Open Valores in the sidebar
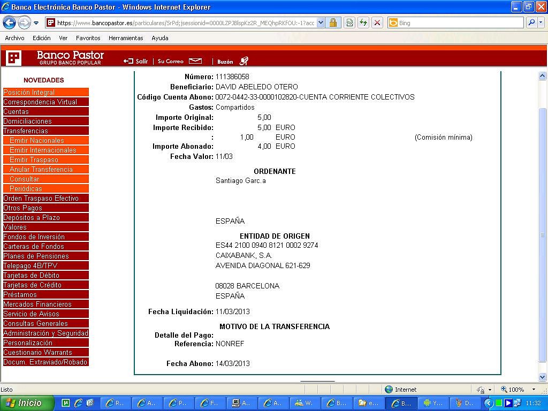Viewport: 548px width, 411px height. (x=46, y=227)
